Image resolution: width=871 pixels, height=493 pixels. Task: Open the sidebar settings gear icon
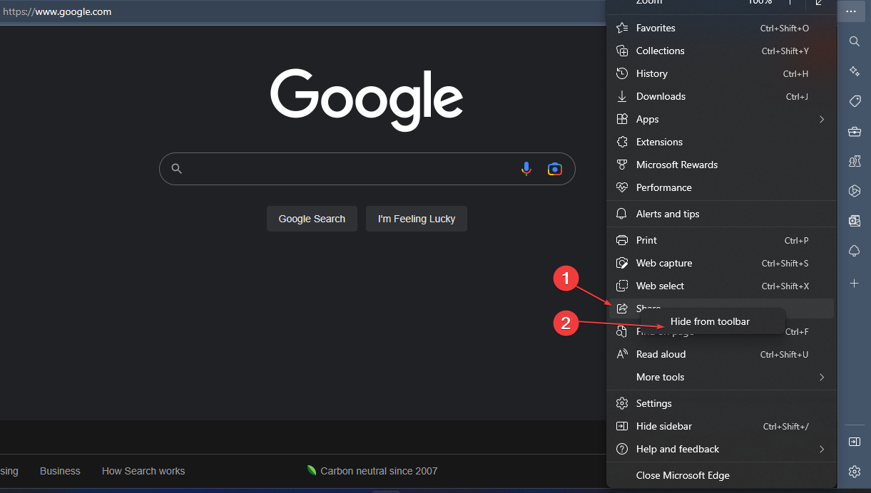[854, 471]
